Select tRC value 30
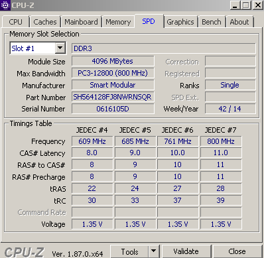Viewport: 264px width, 258px height. coord(92,200)
